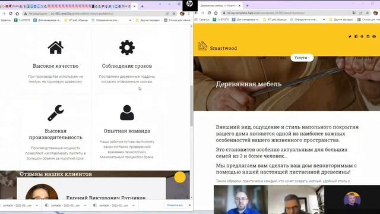
Task: Open a new tab in left browser window
Action: coord(142,7)
